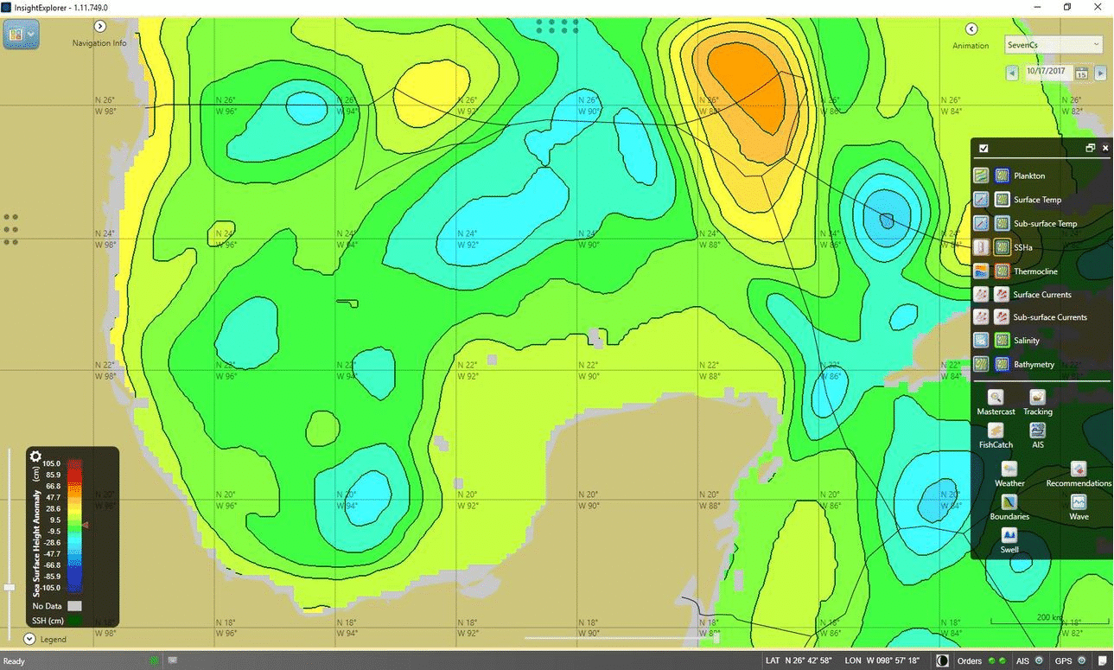Click the Sea Surface Height Anomaly legend title
The width and height of the screenshot is (1114, 670).
(x=36, y=542)
